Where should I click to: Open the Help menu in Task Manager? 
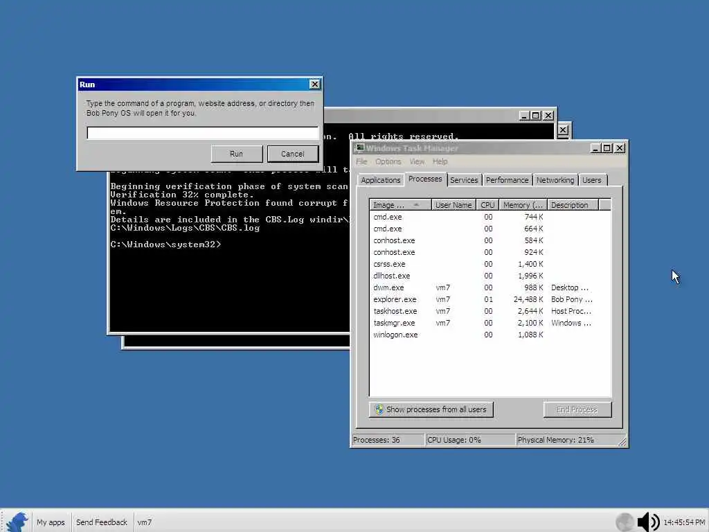tap(440, 161)
